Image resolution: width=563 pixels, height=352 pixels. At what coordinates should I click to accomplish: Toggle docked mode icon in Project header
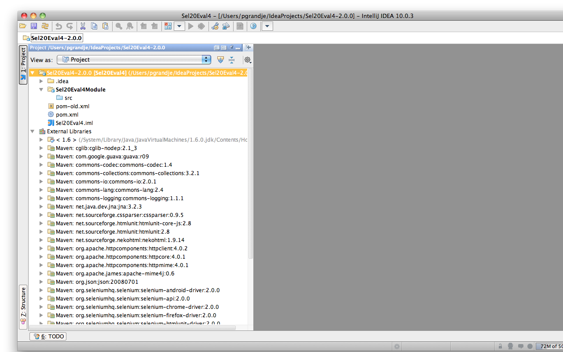tap(223, 48)
